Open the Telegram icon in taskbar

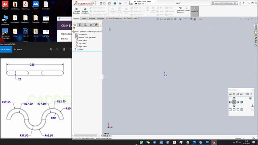(154, 142)
